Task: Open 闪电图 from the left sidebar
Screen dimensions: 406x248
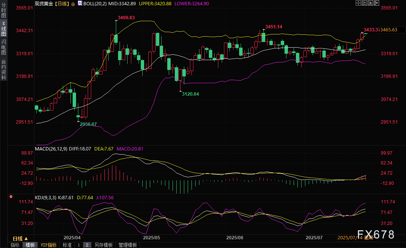Action: tap(3, 47)
